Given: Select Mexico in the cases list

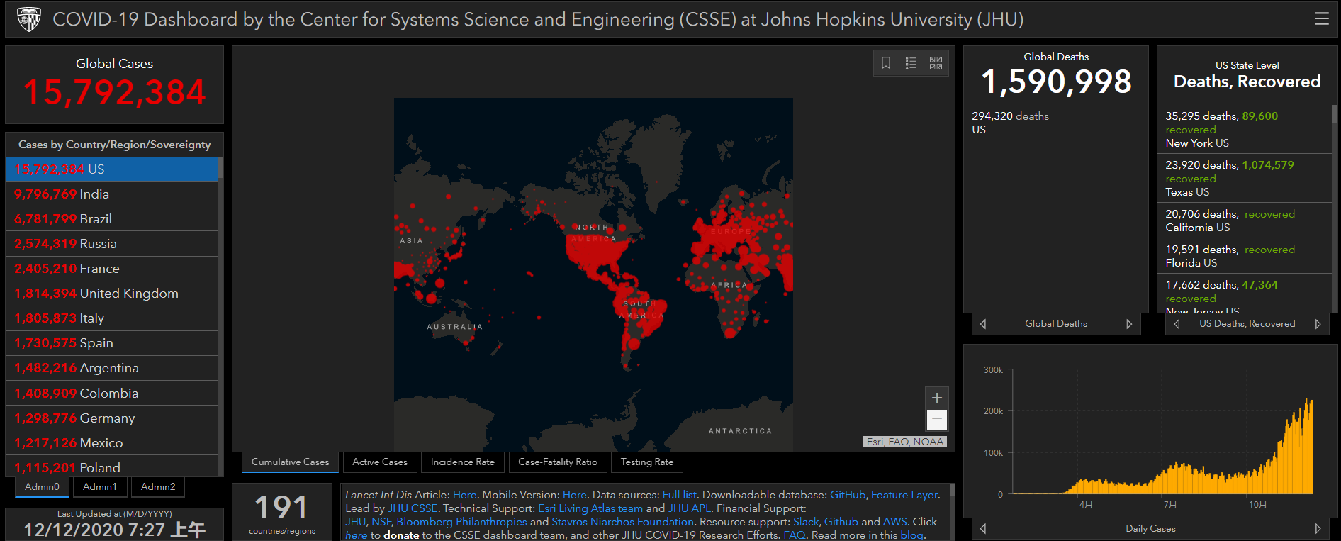Looking at the screenshot, I should (x=112, y=443).
